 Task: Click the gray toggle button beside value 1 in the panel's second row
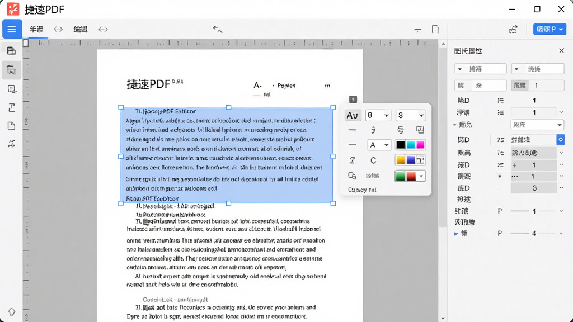[x=520, y=86]
